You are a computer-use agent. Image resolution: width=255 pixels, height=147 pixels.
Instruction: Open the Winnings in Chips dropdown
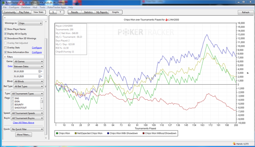tap(30, 23)
